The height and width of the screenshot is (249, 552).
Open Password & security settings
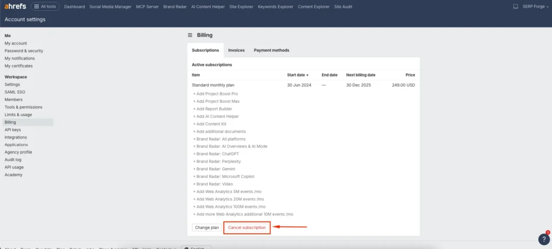24,51
